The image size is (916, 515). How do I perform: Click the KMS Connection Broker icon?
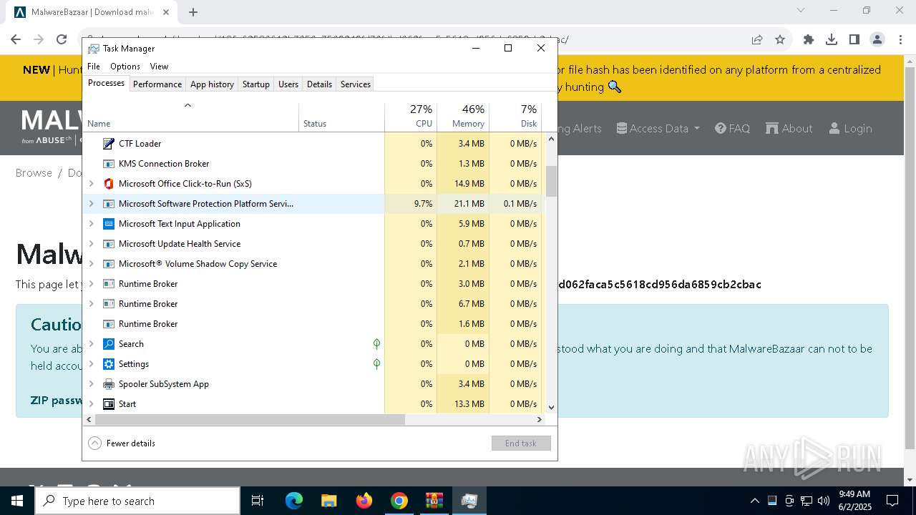point(109,164)
